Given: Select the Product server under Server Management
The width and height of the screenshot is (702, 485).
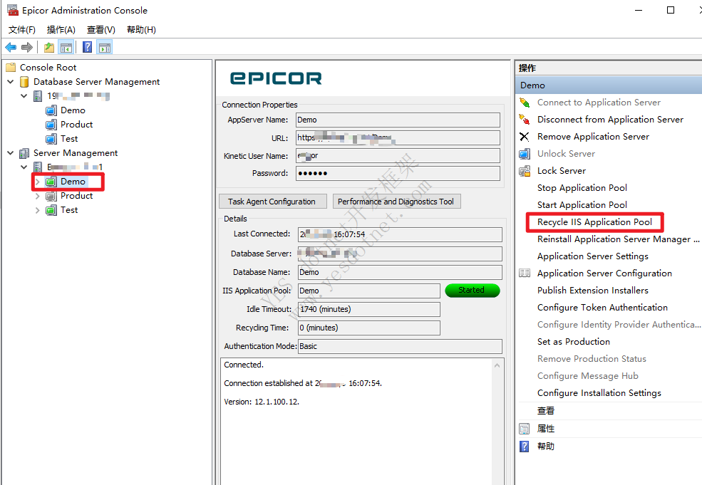Looking at the screenshot, I should click(76, 195).
